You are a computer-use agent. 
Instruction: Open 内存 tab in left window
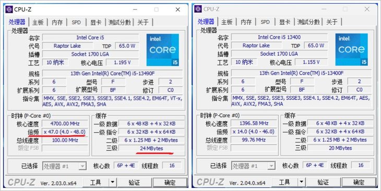pos(57,22)
